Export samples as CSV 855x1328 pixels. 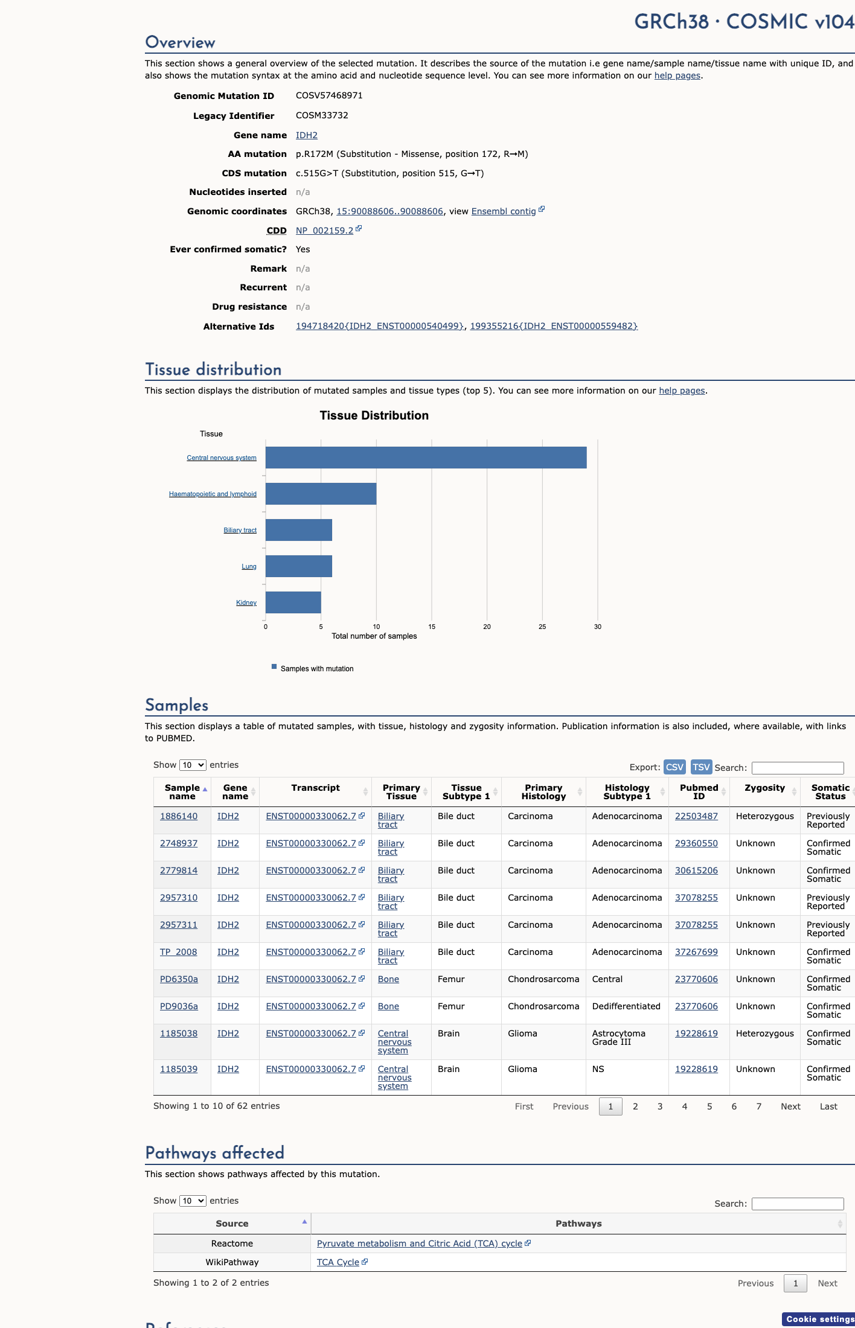click(x=674, y=767)
